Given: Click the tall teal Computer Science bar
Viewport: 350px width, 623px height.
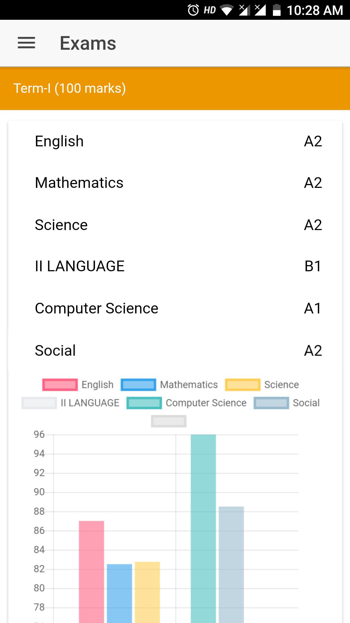Looking at the screenshot, I should (x=203, y=529).
